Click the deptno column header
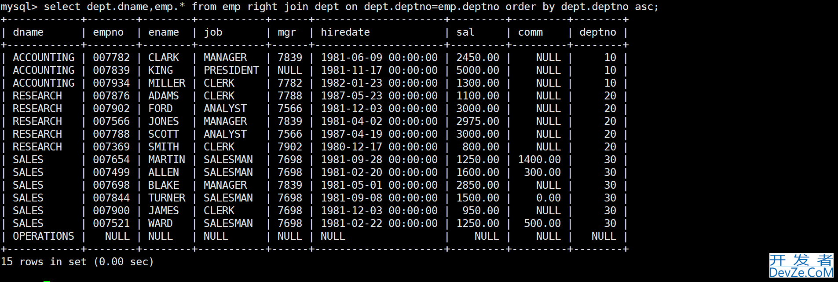This screenshot has height=282, width=838. click(x=598, y=32)
